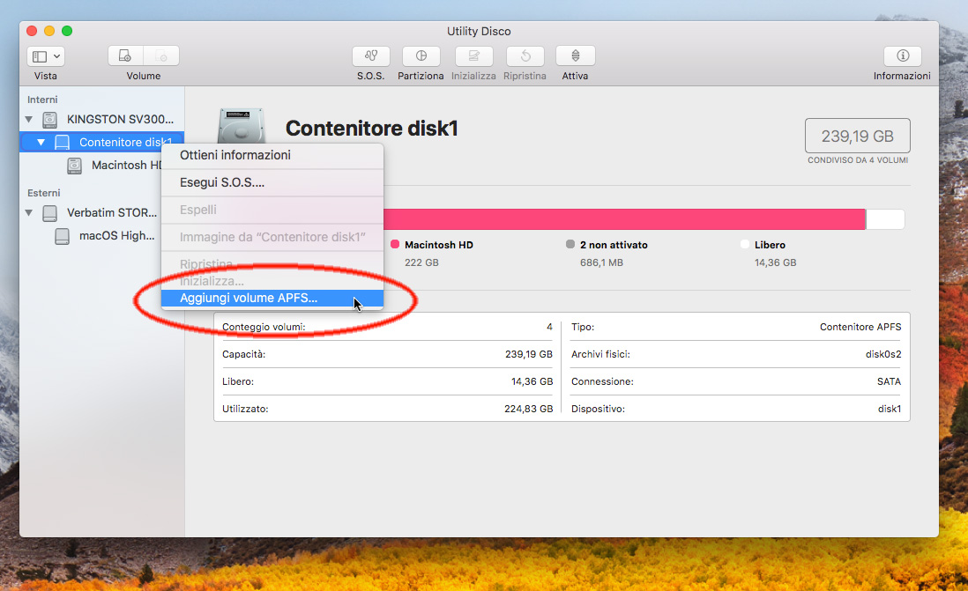The height and width of the screenshot is (591, 968).
Task: Click the 222 GB Macintosh HD size
Action: 421,262
